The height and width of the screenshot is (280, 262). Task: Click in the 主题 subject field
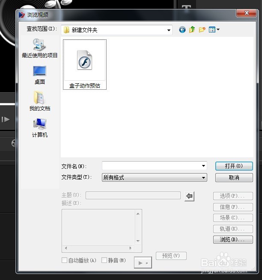(x=133, y=195)
